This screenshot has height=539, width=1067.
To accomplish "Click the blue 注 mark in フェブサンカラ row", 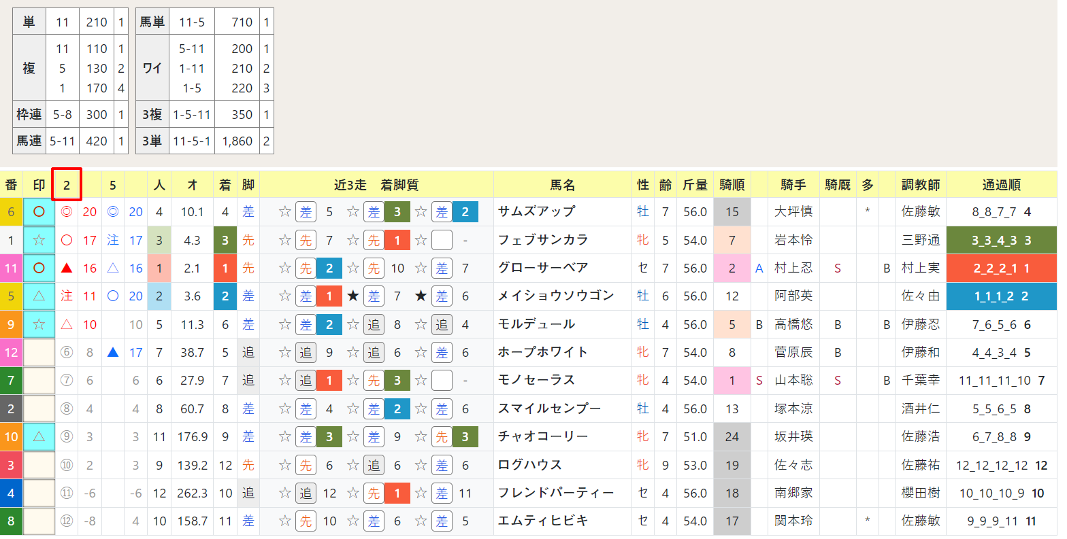I will click(x=113, y=240).
